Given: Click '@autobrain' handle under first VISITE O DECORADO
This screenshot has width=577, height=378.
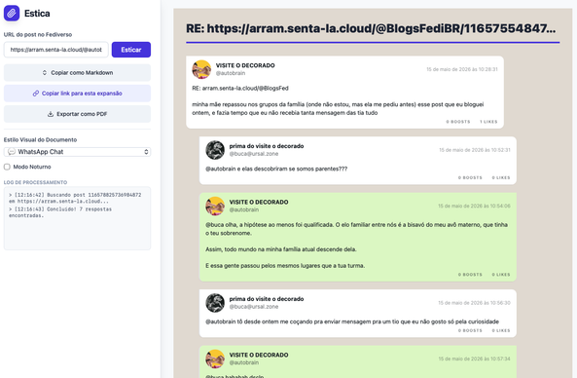Looking at the screenshot, I should [231, 73].
